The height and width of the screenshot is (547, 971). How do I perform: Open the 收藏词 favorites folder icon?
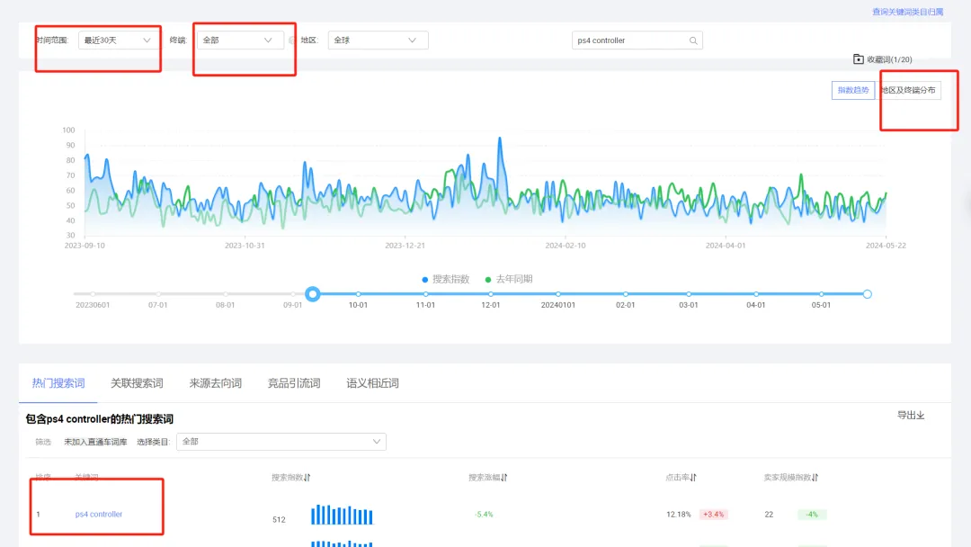tap(859, 58)
